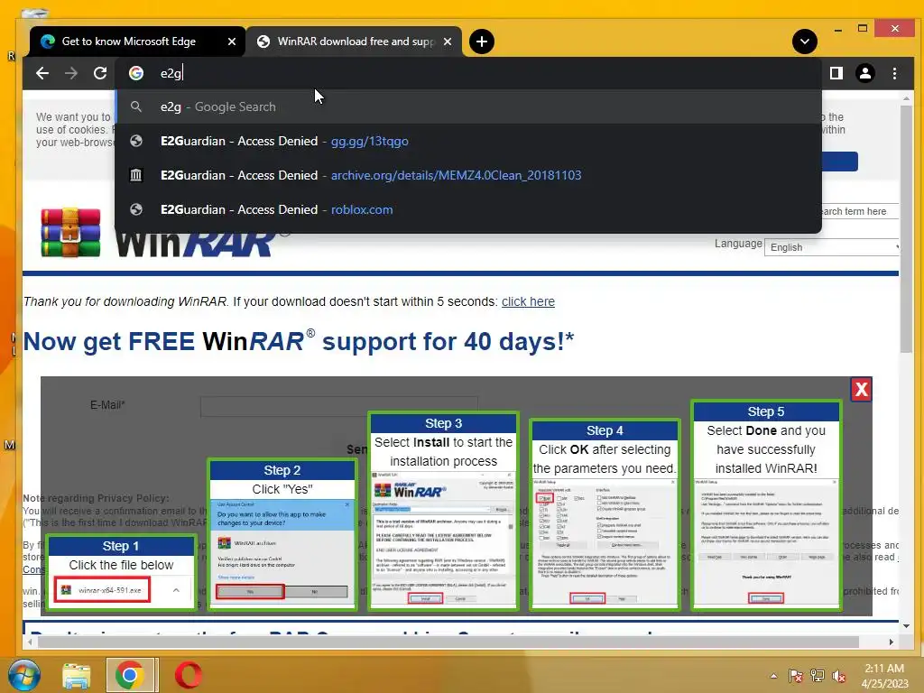Screen dimensions: 924x693
Task: Select the WinRAR download free tab
Action: 355,42
